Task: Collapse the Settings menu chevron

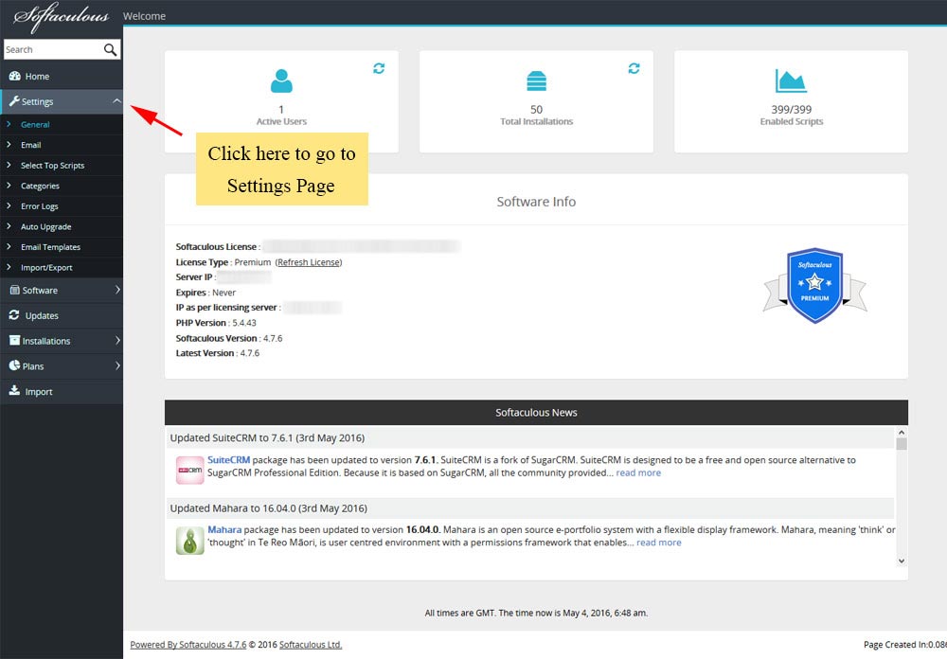Action: click(x=116, y=101)
